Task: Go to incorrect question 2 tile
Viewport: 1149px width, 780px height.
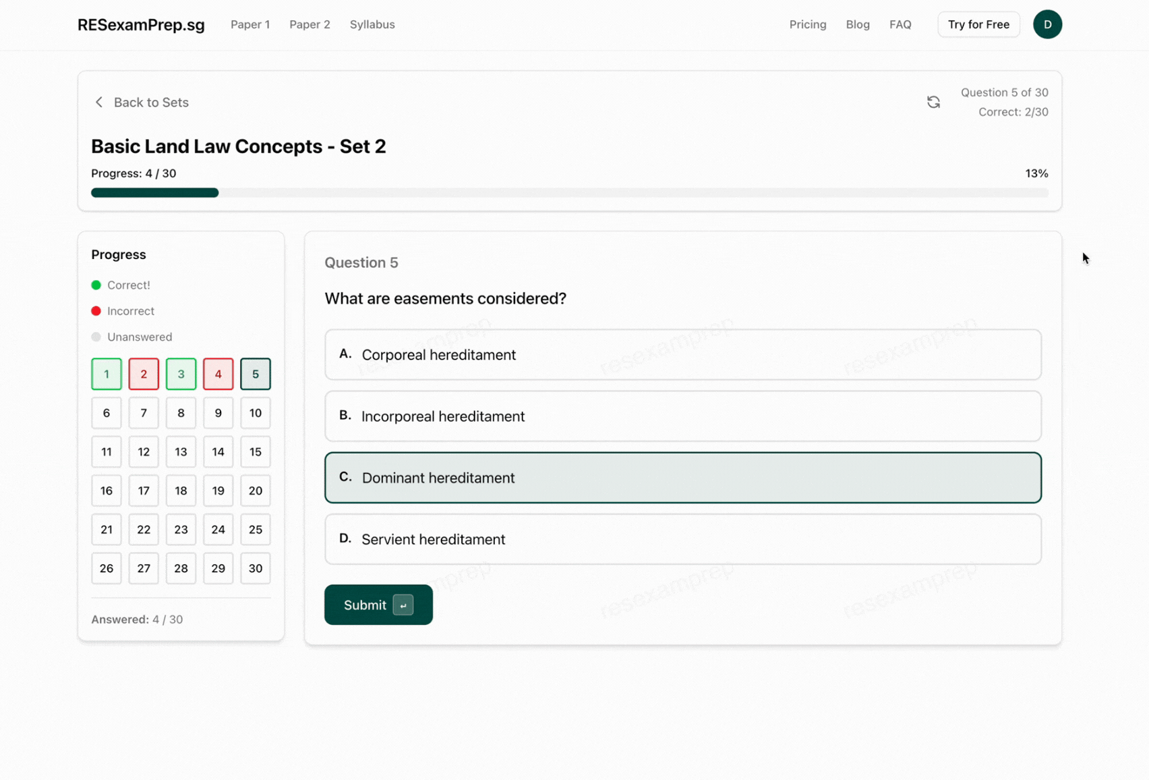Action: tap(144, 374)
